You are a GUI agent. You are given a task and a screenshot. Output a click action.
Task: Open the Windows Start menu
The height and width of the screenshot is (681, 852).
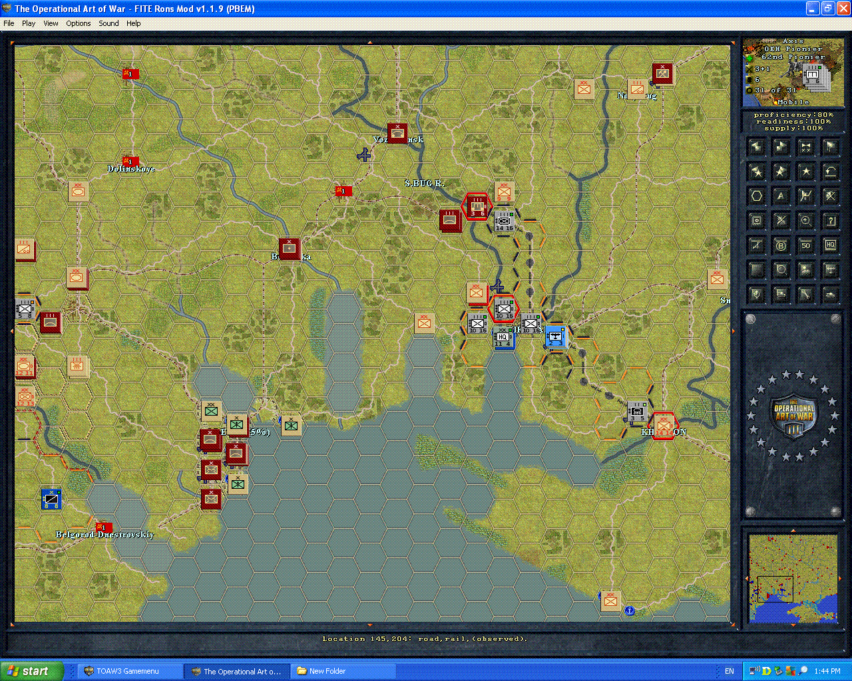pyautogui.click(x=32, y=671)
